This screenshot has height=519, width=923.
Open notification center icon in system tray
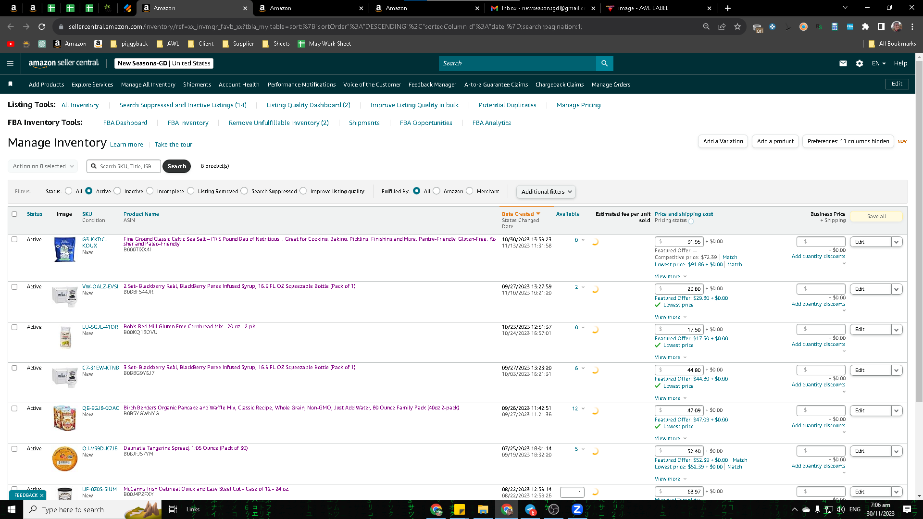907,509
